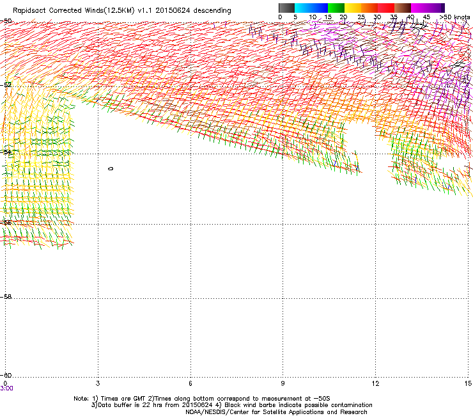
Task: Click the magenta 40-45 knots legend swatch
Action: click(419, 8)
